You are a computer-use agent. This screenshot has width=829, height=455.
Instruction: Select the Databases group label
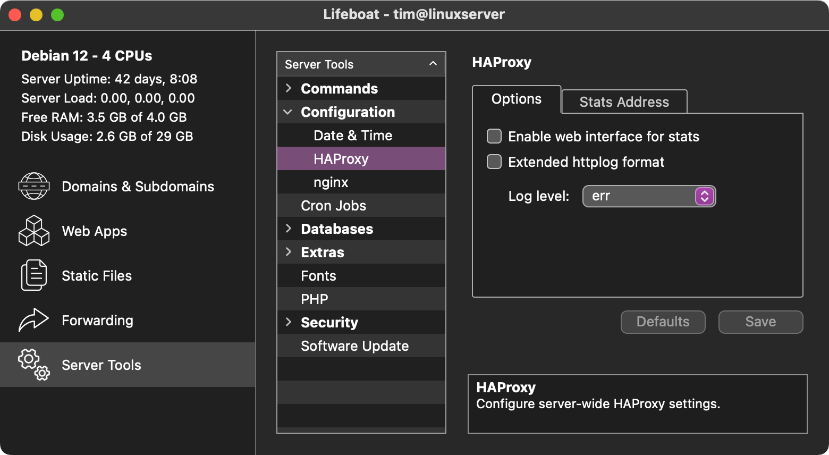337,229
